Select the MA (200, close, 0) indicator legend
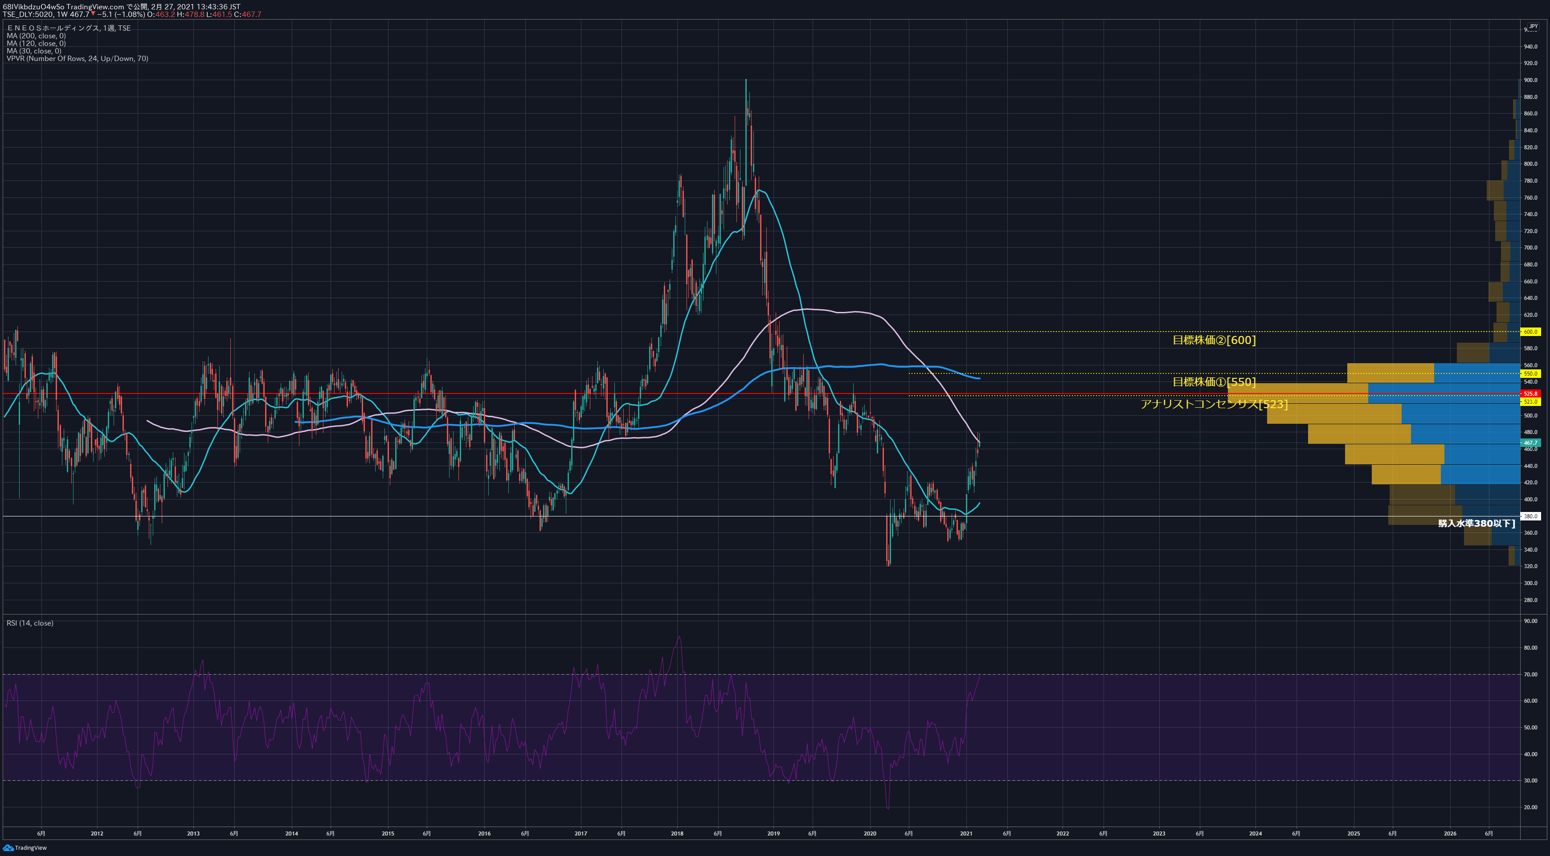This screenshot has height=856, width=1550. coord(36,36)
